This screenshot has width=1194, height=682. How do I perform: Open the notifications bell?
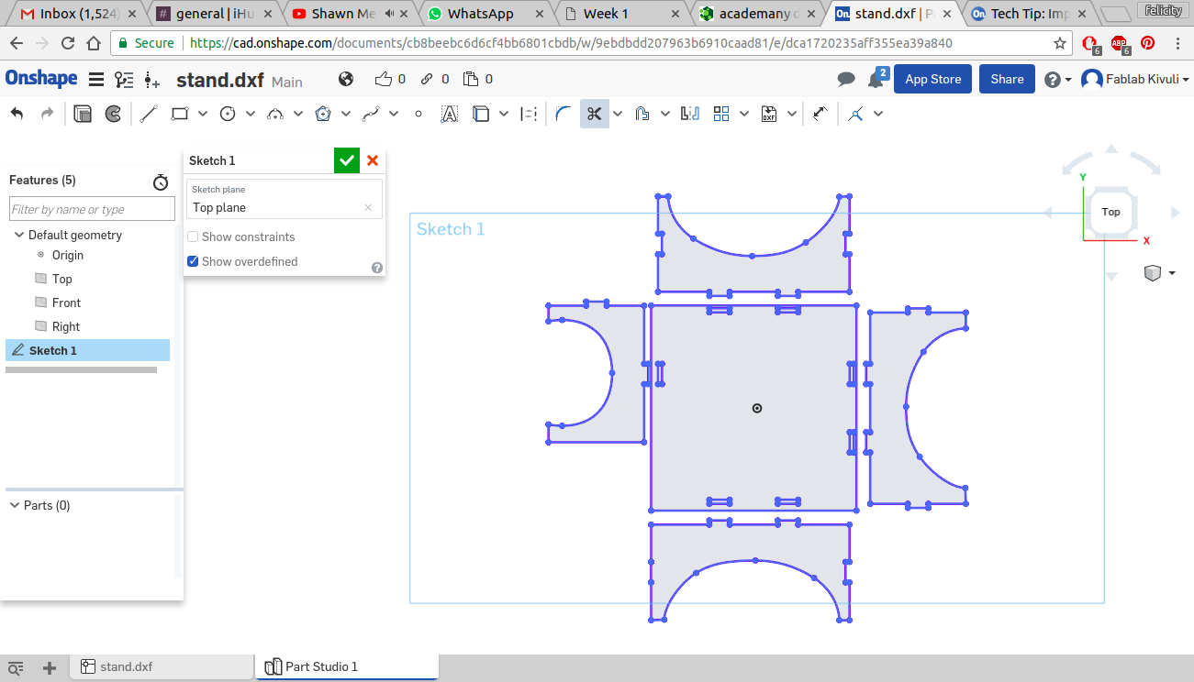coord(875,80)
